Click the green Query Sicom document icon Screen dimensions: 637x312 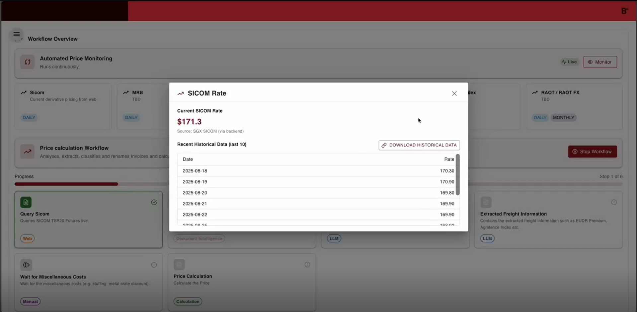[x=26, y=202]
